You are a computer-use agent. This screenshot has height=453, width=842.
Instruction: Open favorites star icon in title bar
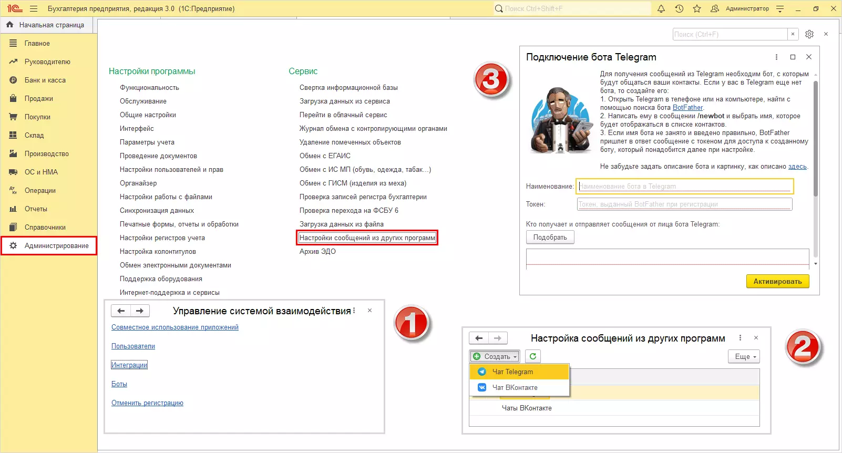click(697, 9)
